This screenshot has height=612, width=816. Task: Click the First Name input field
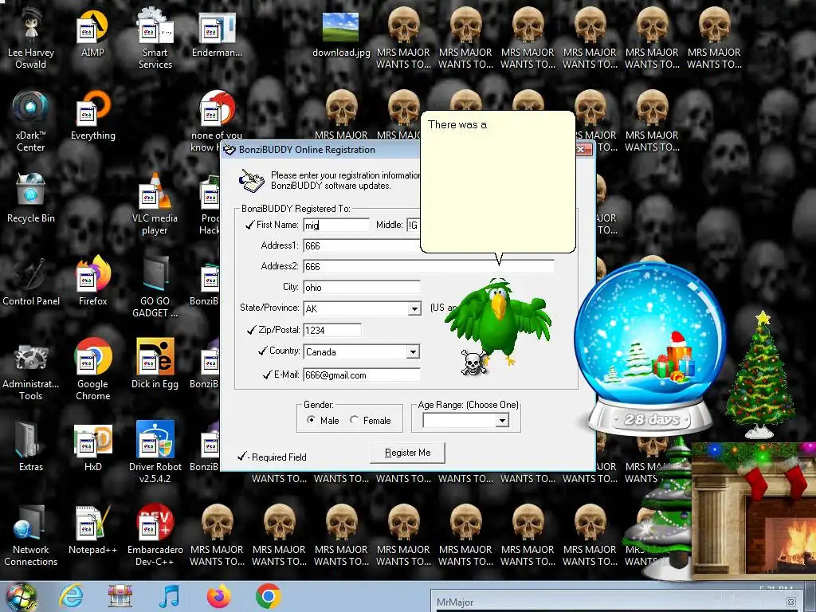click(336, 225)
